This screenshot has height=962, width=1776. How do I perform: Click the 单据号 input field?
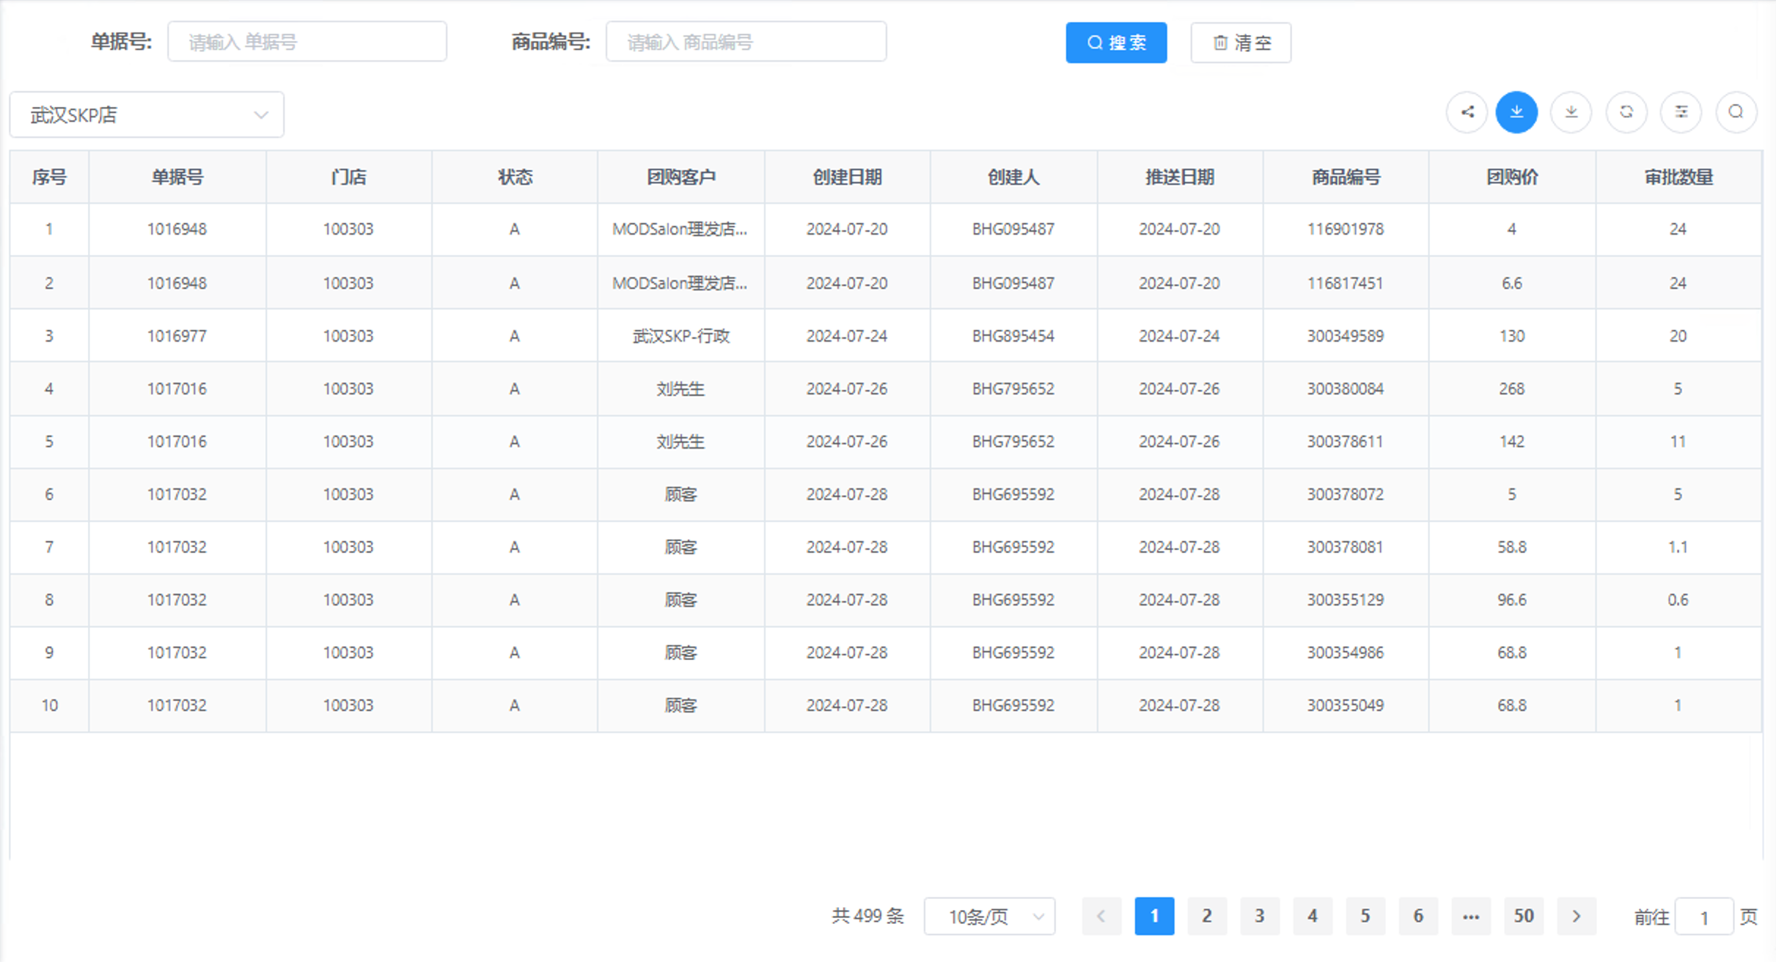tap(307, 41)
